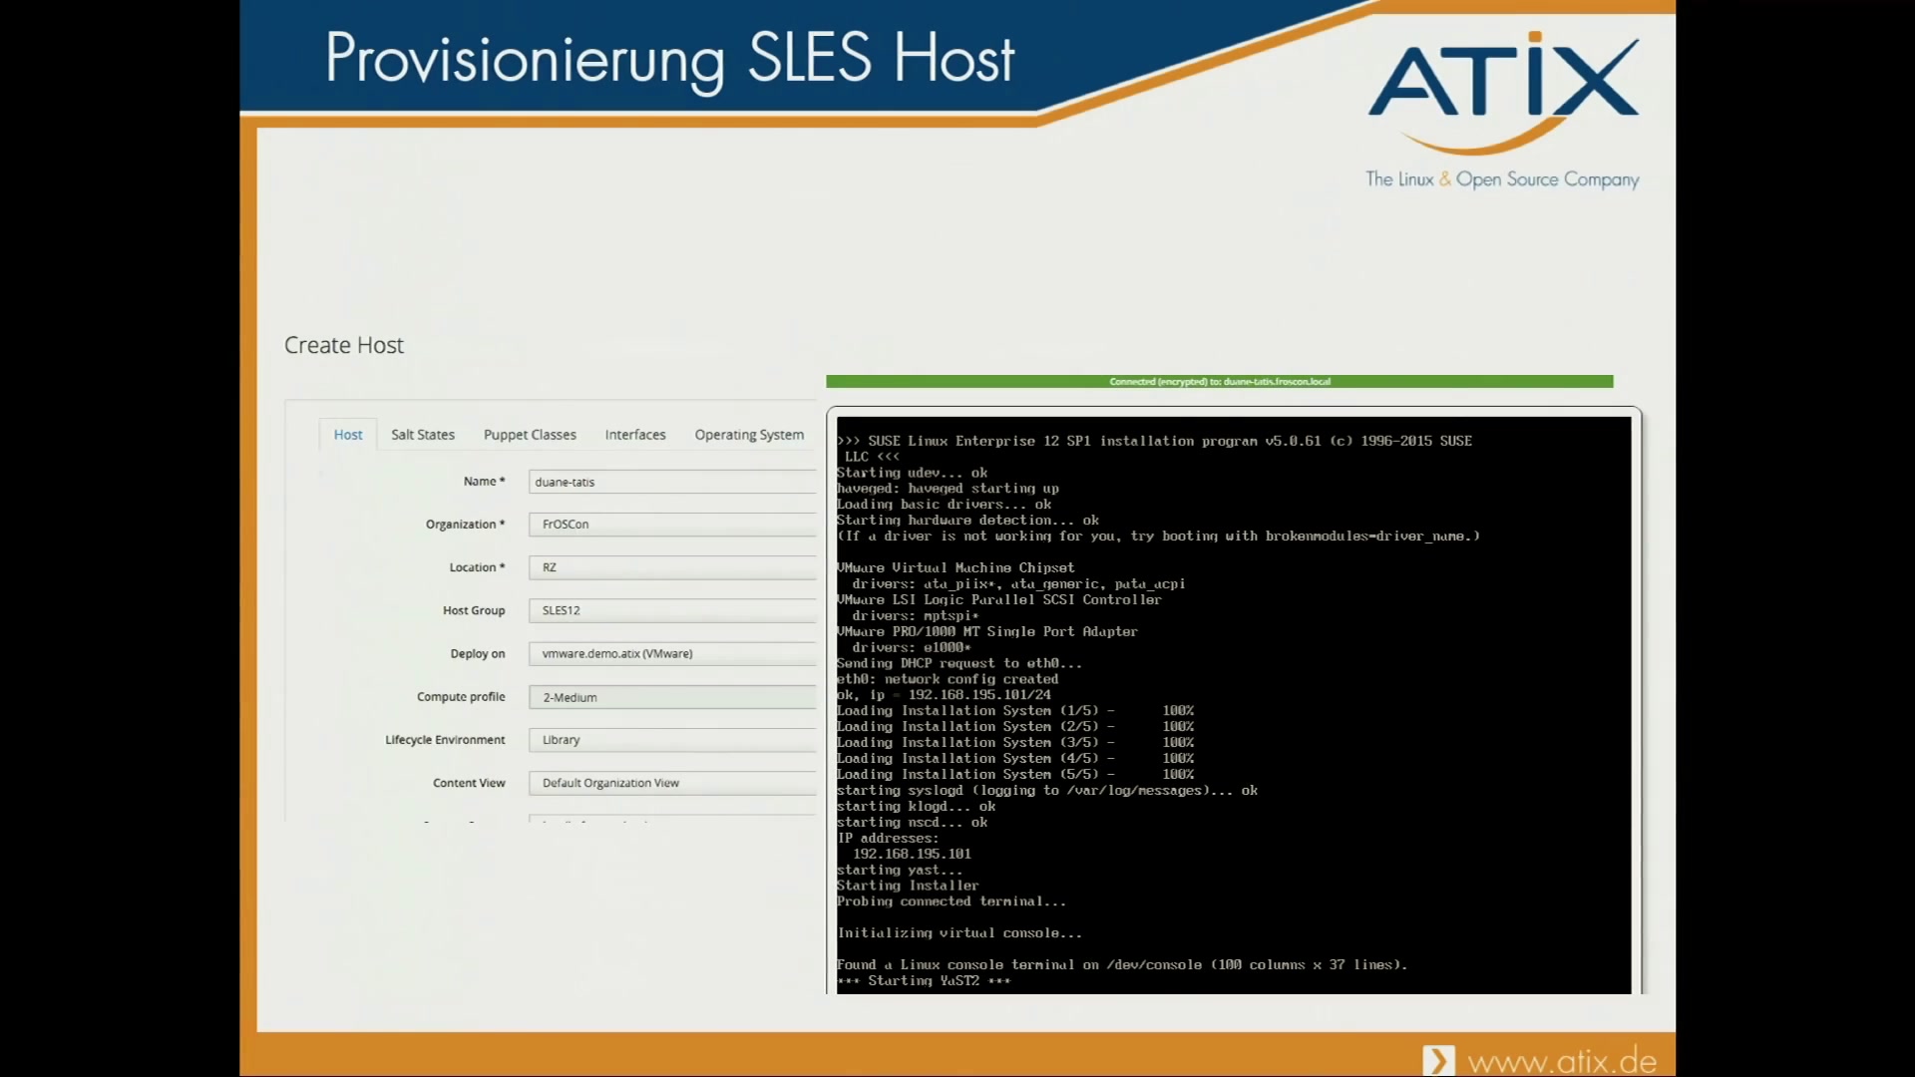
Task: Click the www.atix.de link
Action: (x=1562, y=1061)
